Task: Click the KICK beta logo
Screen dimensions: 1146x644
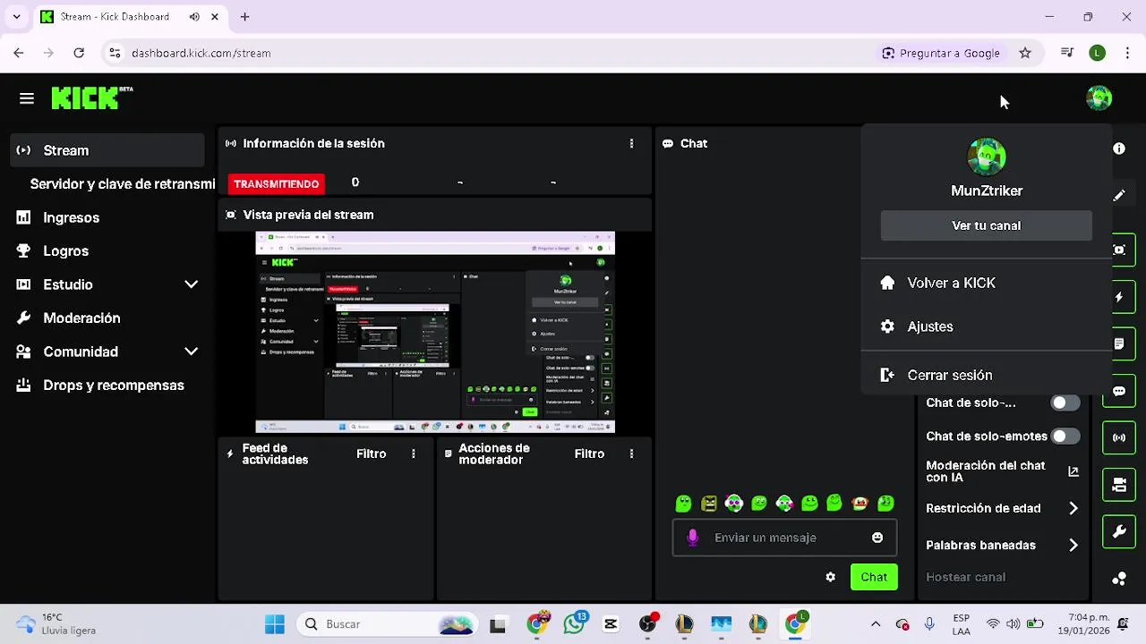Action: point(91,97)
